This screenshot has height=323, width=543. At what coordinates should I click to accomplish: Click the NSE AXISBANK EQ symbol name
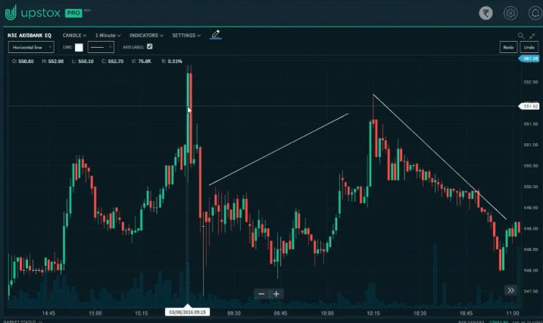(x=30, y=35)
